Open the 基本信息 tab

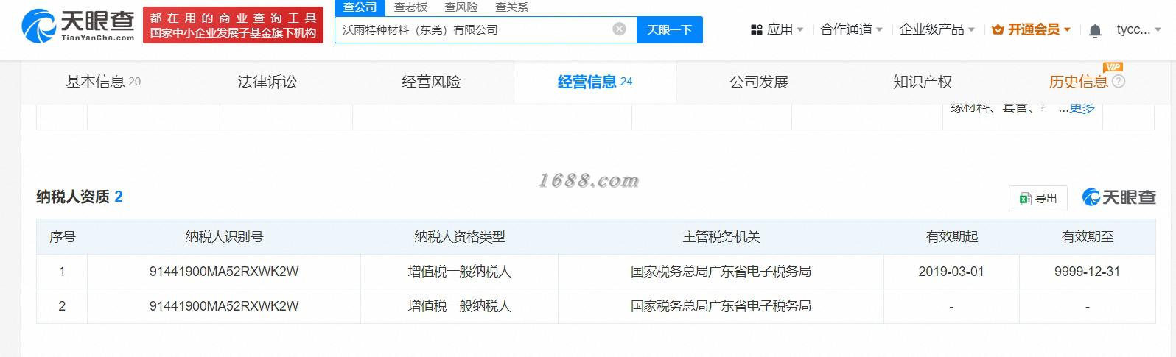(103, 82)
